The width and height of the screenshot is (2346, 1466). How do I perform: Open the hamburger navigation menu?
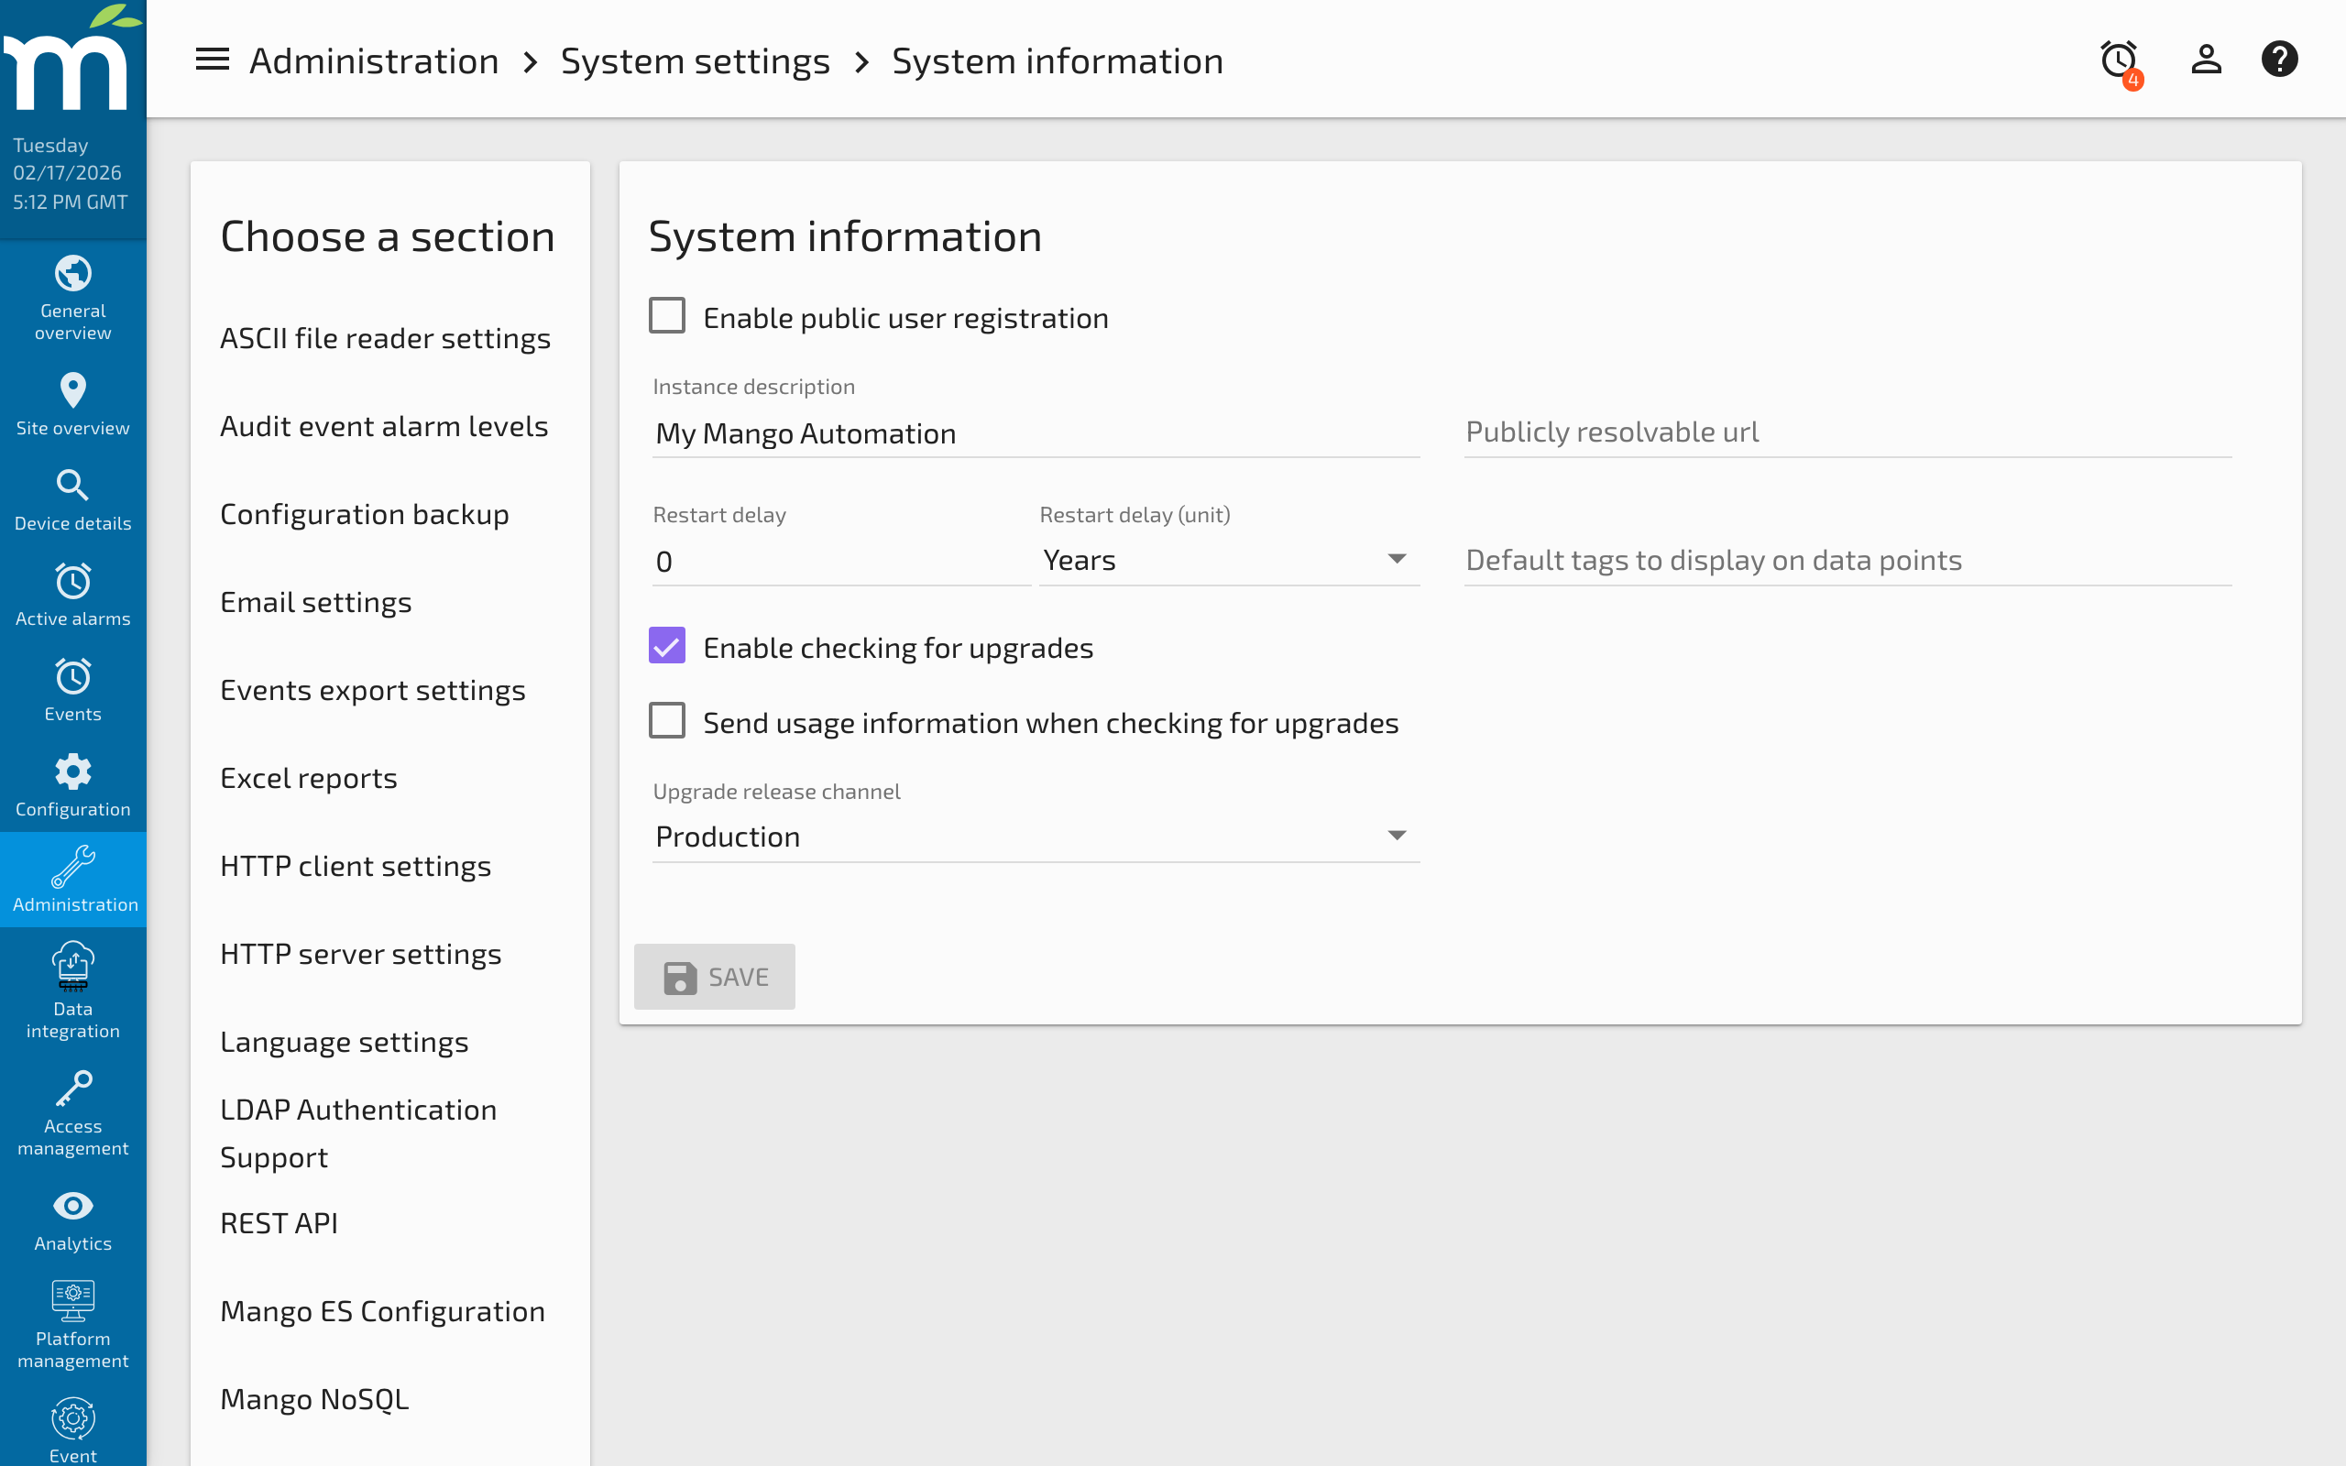pos(212,60)
